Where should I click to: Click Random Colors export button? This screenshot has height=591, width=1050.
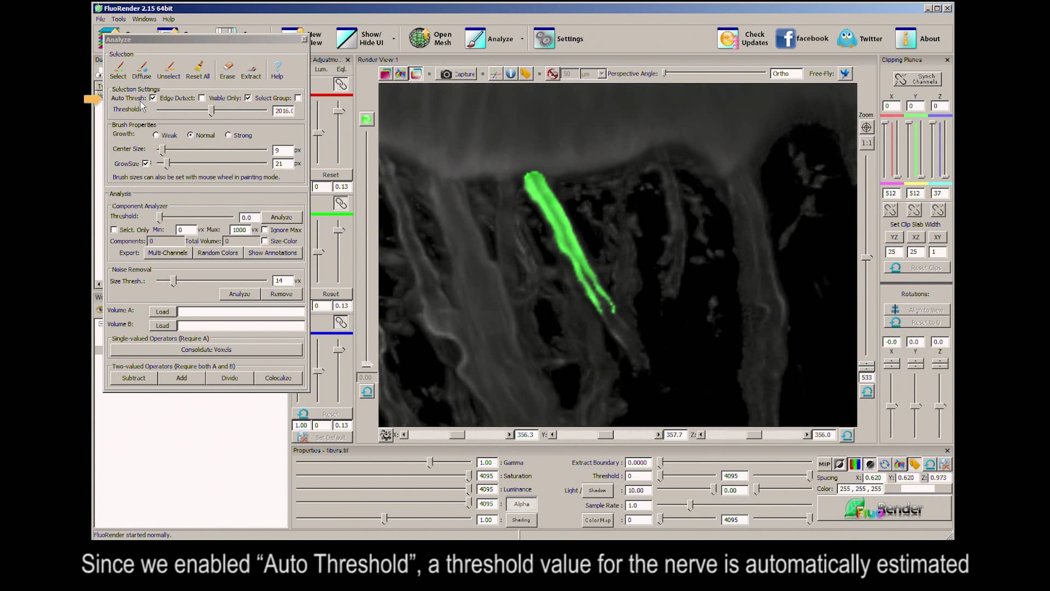218,253
